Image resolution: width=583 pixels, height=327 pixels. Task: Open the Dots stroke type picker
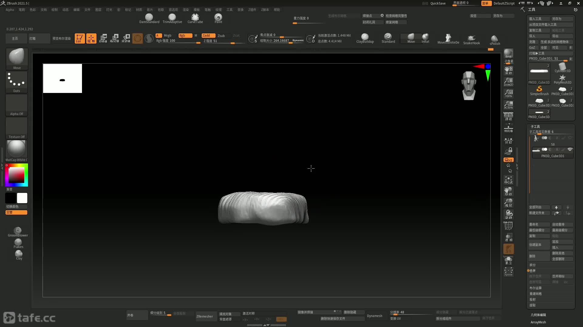click(17, 82)
